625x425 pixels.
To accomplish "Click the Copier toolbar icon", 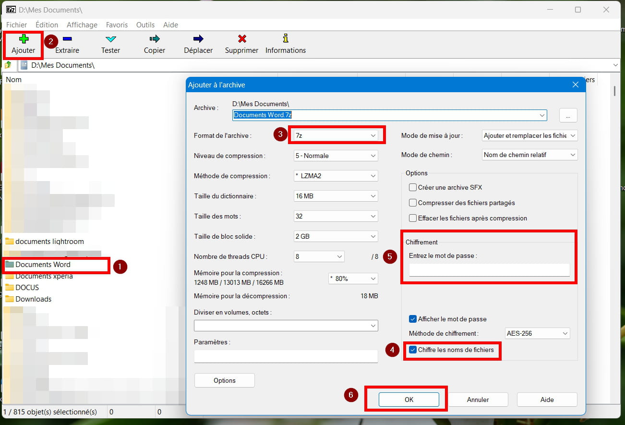I will [x=154, y=39].
